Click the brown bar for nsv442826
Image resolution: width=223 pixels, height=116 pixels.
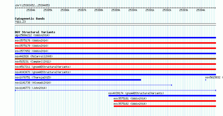tap(115, 59)
